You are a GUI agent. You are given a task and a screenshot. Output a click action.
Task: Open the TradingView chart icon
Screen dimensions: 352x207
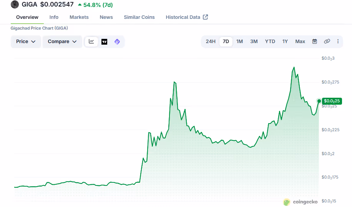tap(105, 42)
